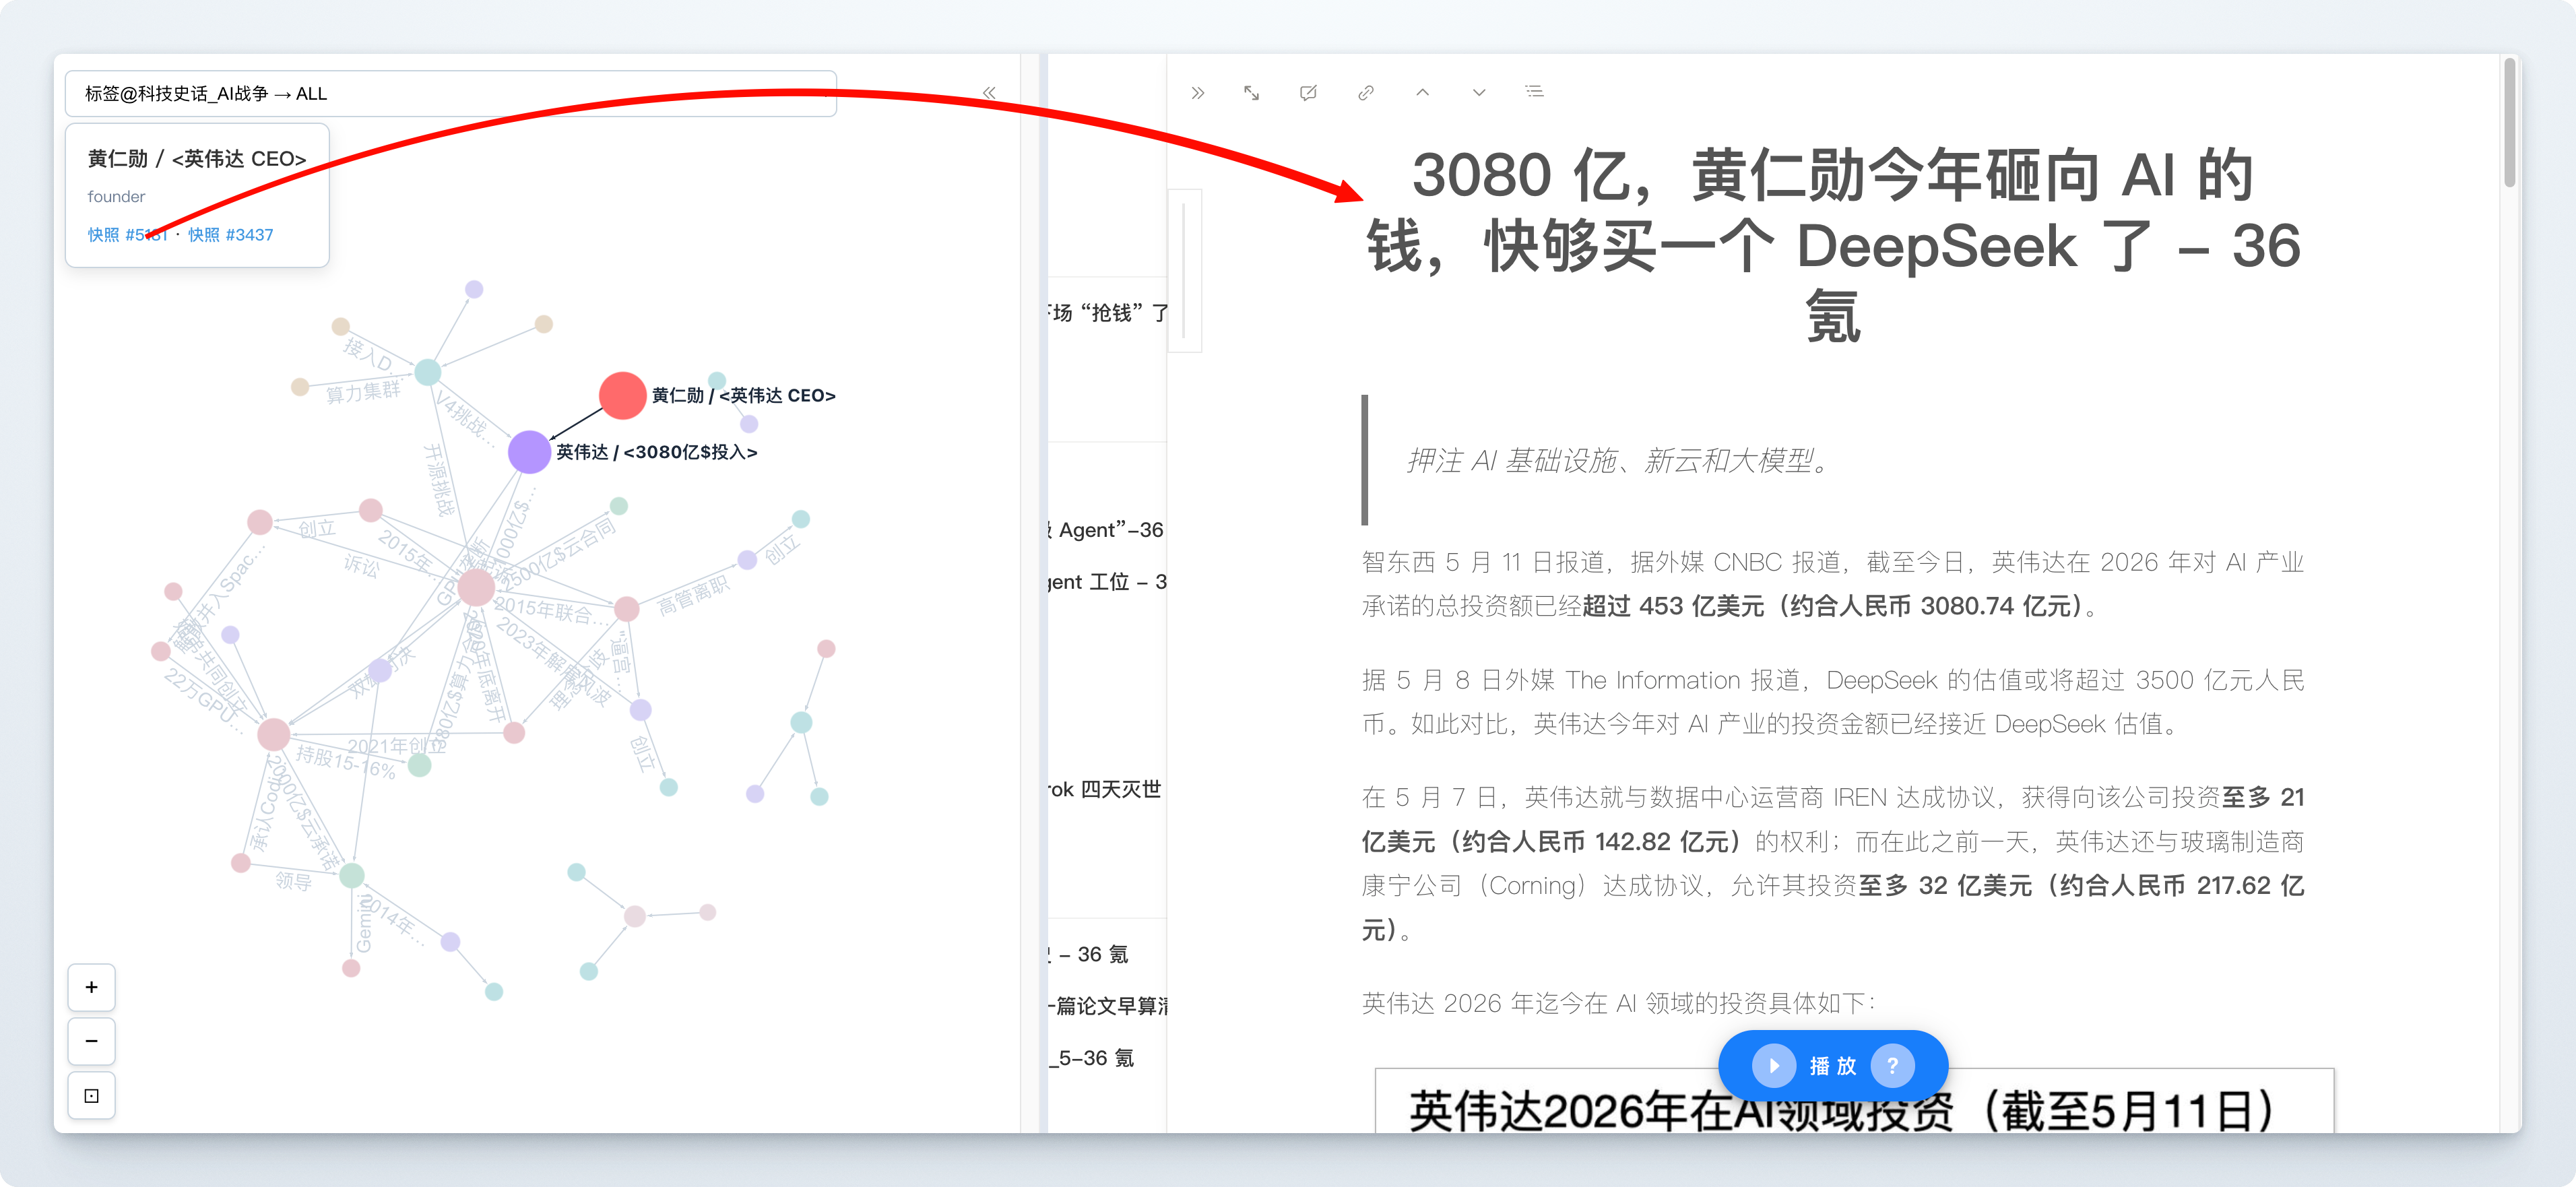The height and width of the screenshot is (1187, 2576).
Task: Click the bold text 超过 453 亿美元
Action: 1673,607
